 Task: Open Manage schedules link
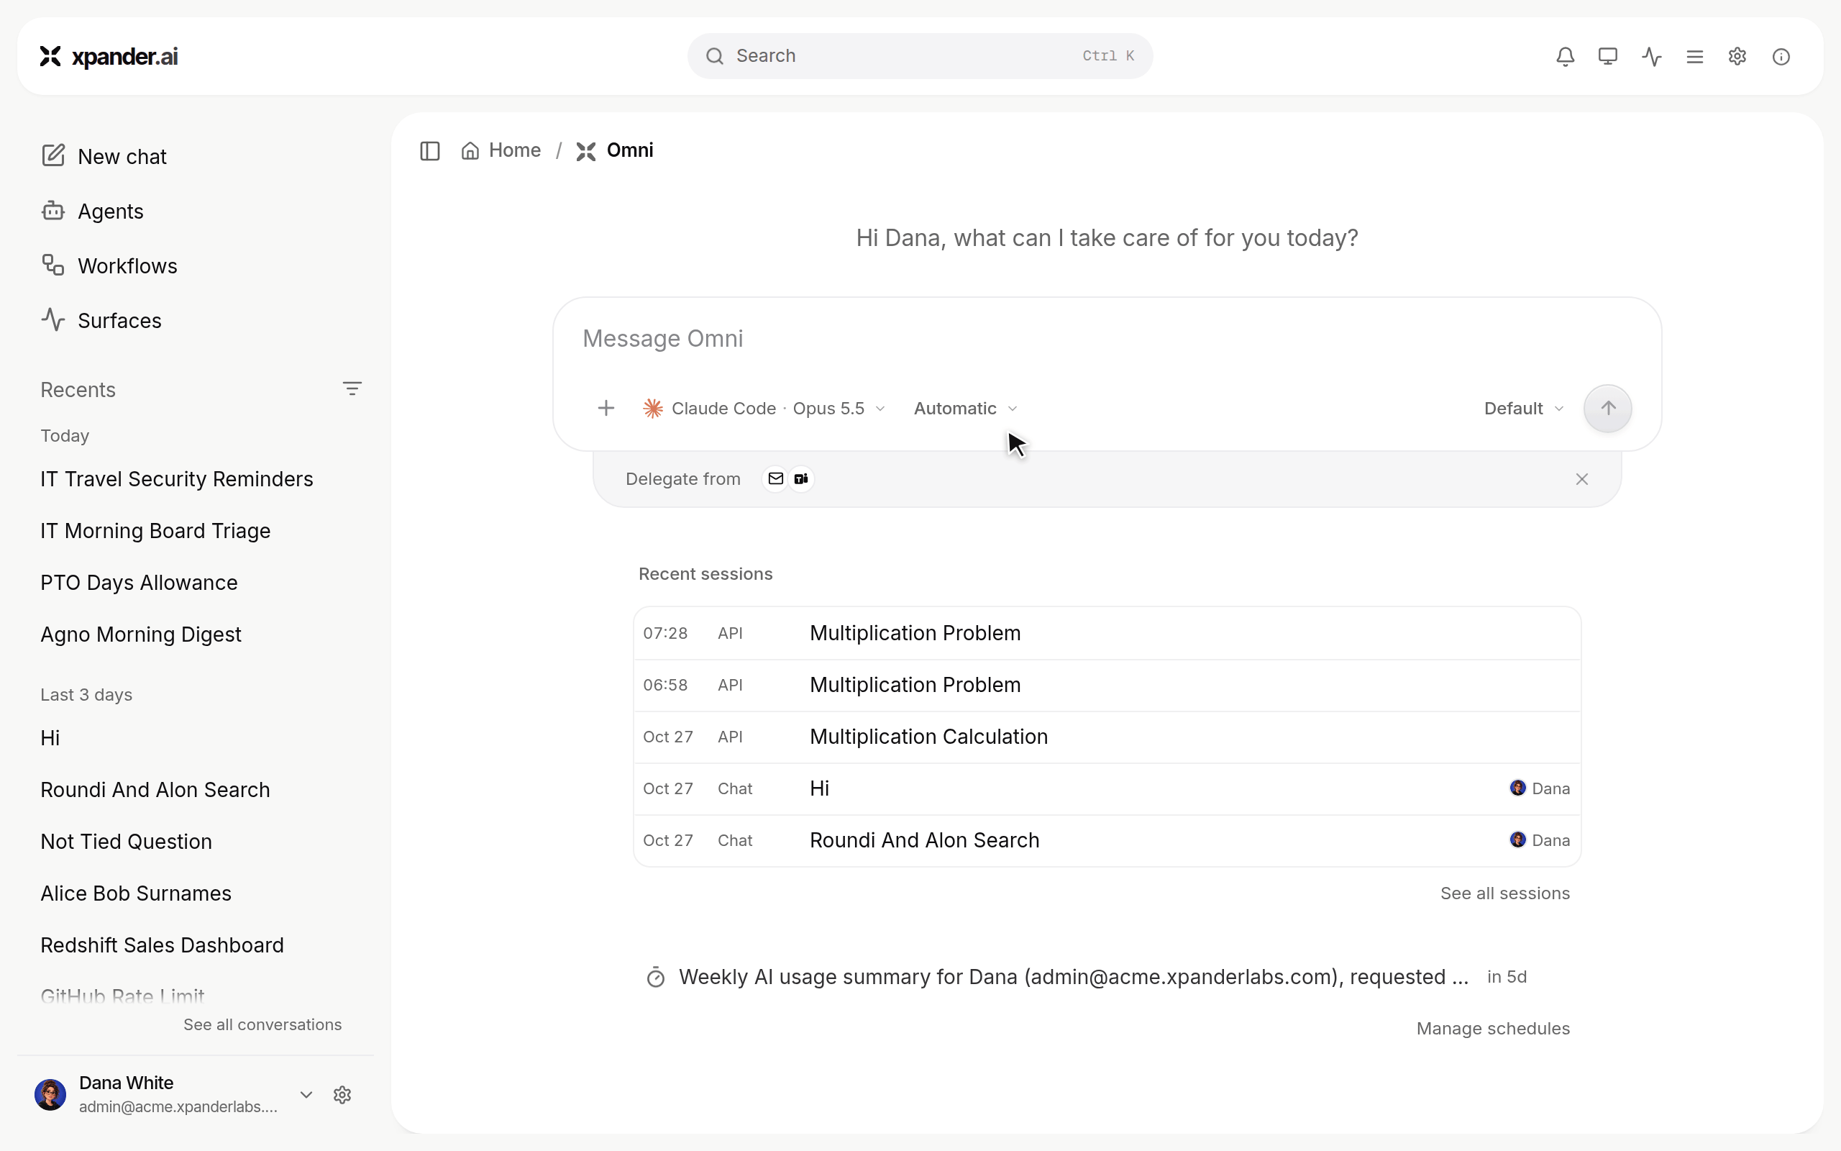click(x=1493, y=1029)
